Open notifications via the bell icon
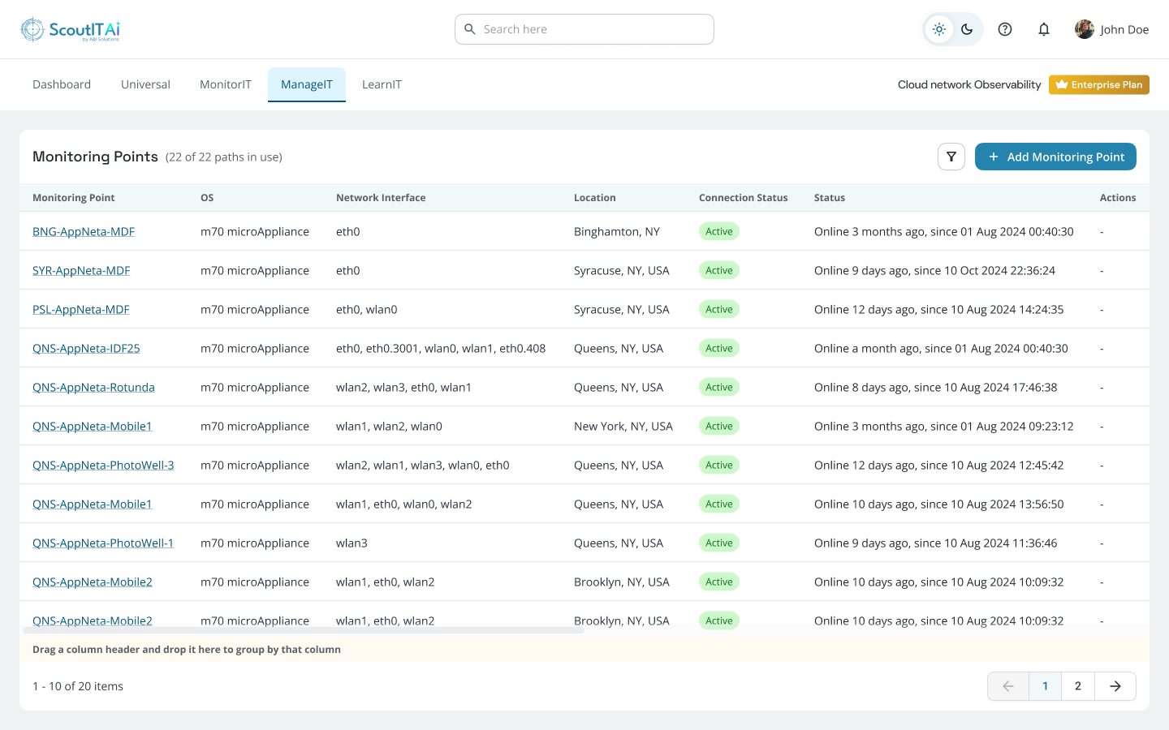This screenshot has height=730, width=1169. (x=1044, y=28)
